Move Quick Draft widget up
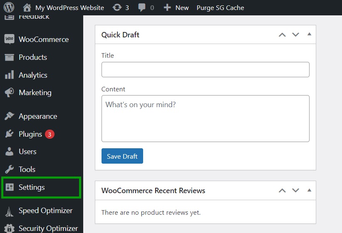 pos(282,34)
